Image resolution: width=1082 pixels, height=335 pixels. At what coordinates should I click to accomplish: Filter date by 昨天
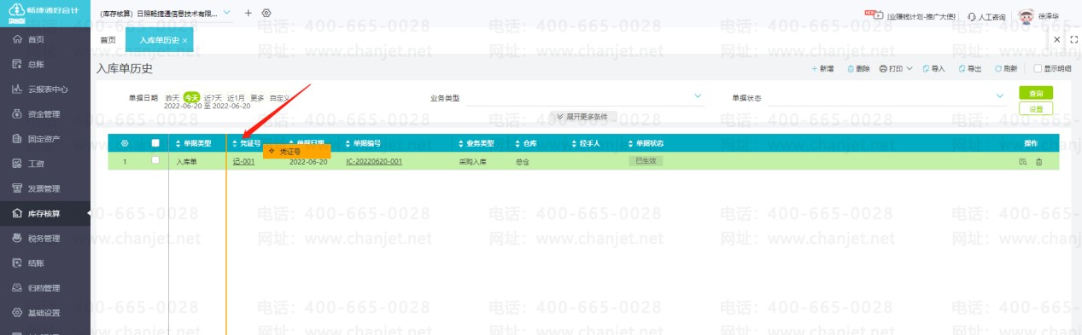[173, 98]
